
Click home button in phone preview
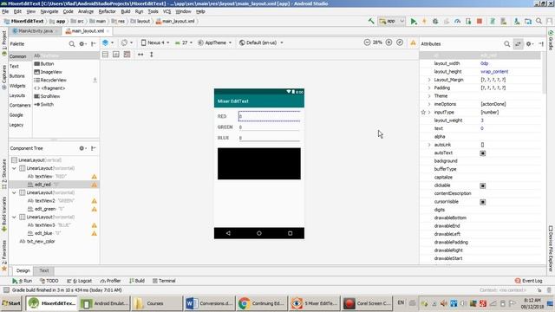tap(259, 233)
